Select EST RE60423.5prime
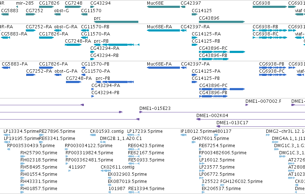This screenshot has width=305, height=194. click(x=146, y=146)
